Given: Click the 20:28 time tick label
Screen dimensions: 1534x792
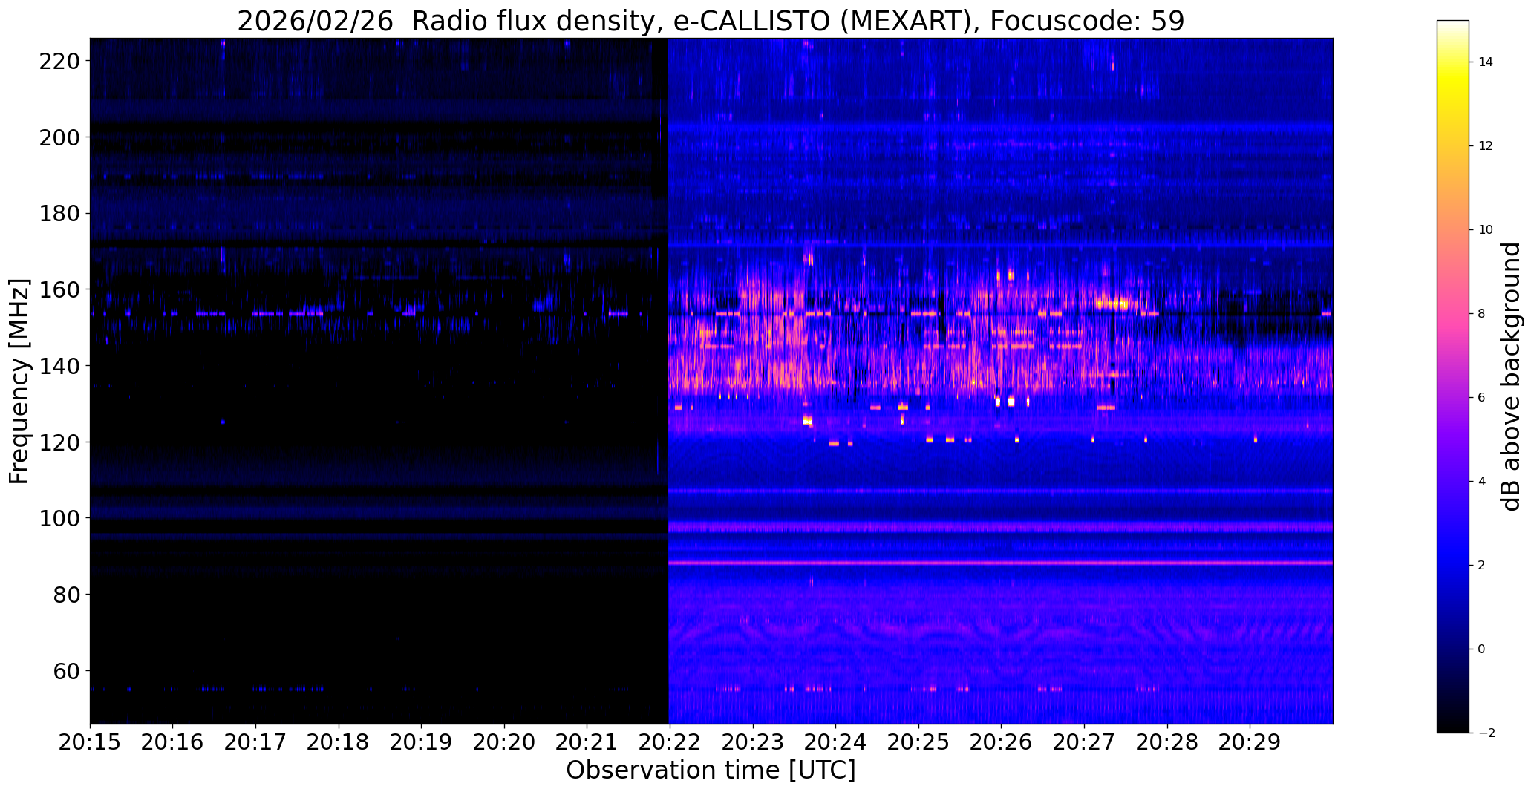Looking at the screenshot, I should pyautogui.click(x=1167, y=743).
